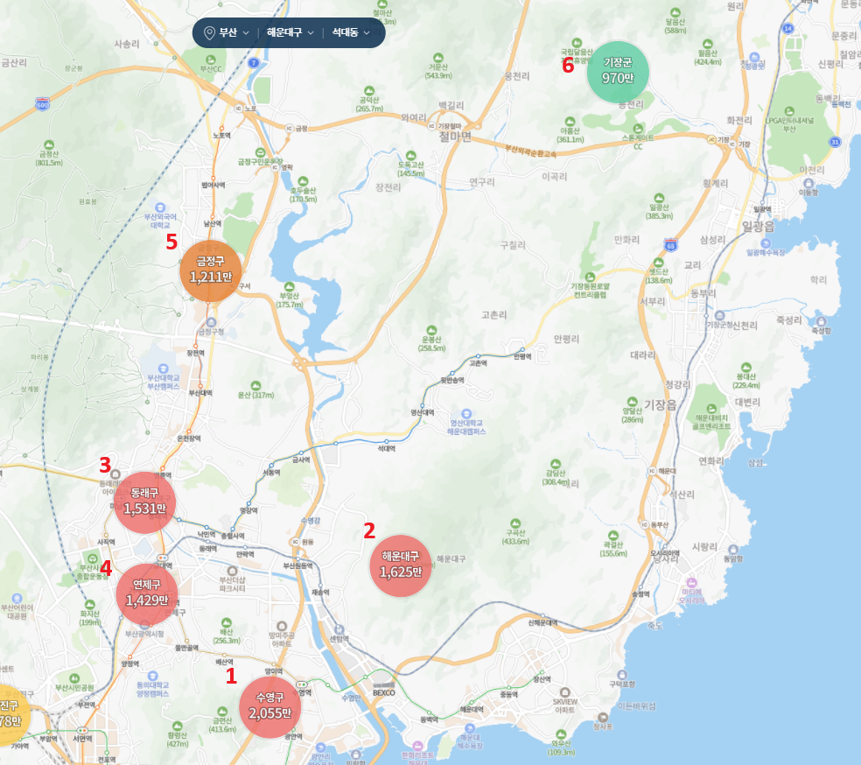Click the location pin icon in the region bar
Screen dimensions: 861x765
208,33
